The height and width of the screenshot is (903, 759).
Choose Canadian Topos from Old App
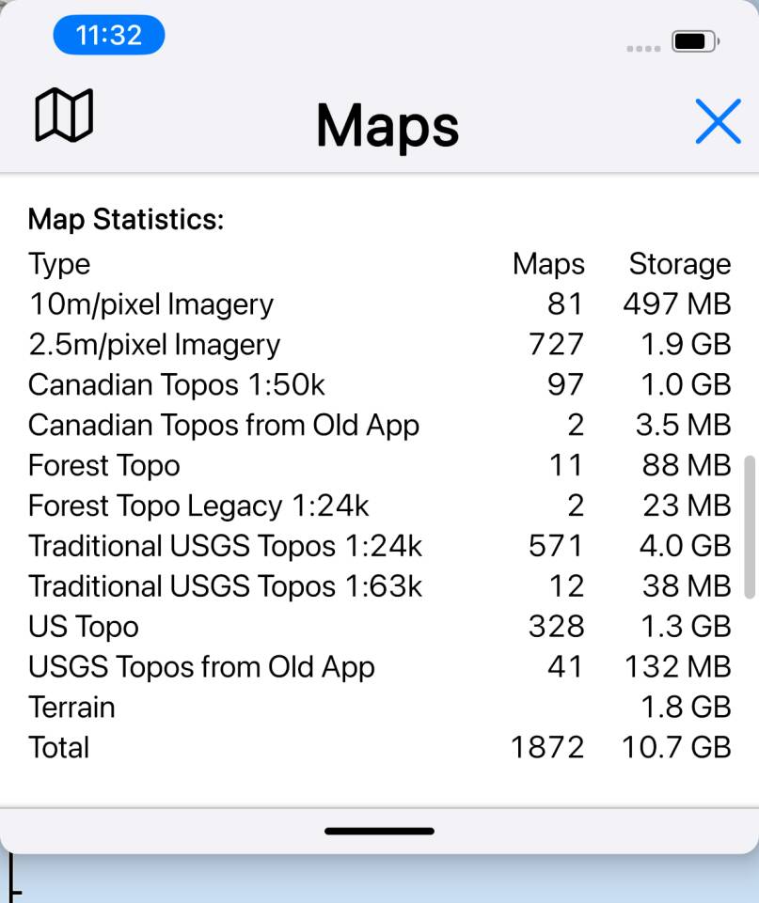click(224, 426)
